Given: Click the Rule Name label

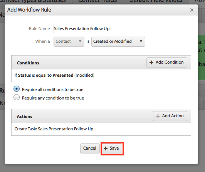Looking at the screenshot, I should (39, 29).
